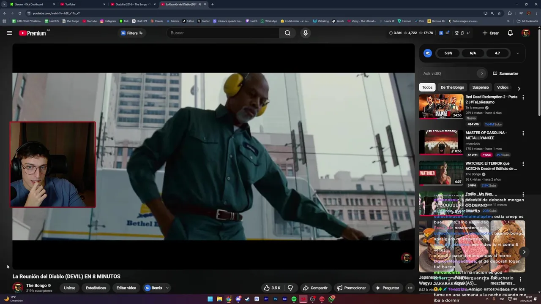Open Windows Start menu
The image size is (541, 304).
coord(210,299)
